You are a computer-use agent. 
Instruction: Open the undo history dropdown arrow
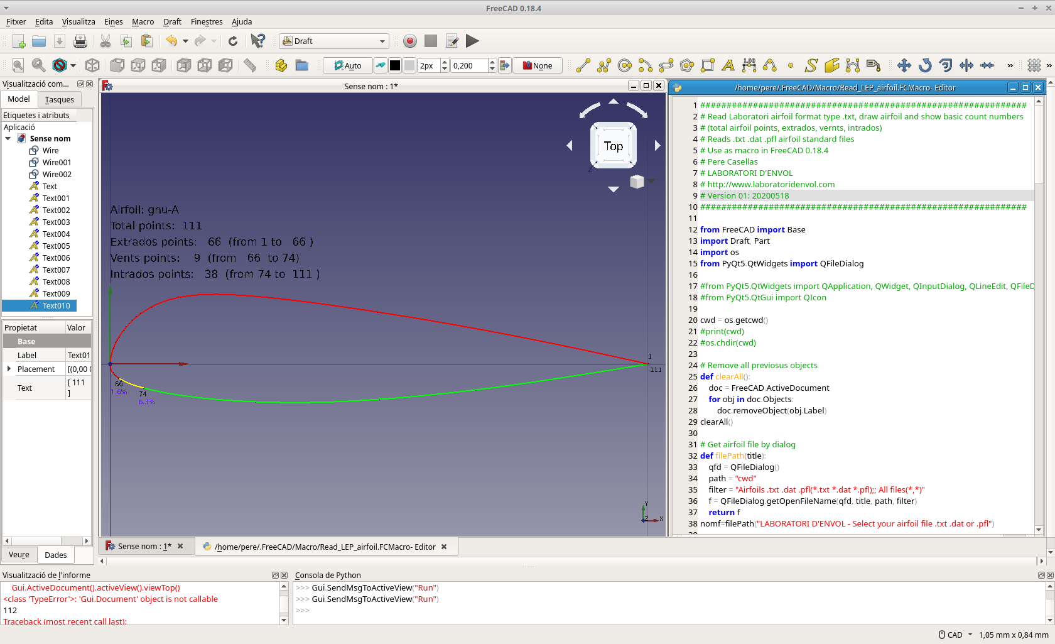[x=185, y=41]
